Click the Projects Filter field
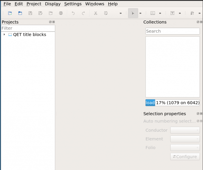This screenshot has width=203, height=170. [x=28, y=28]
